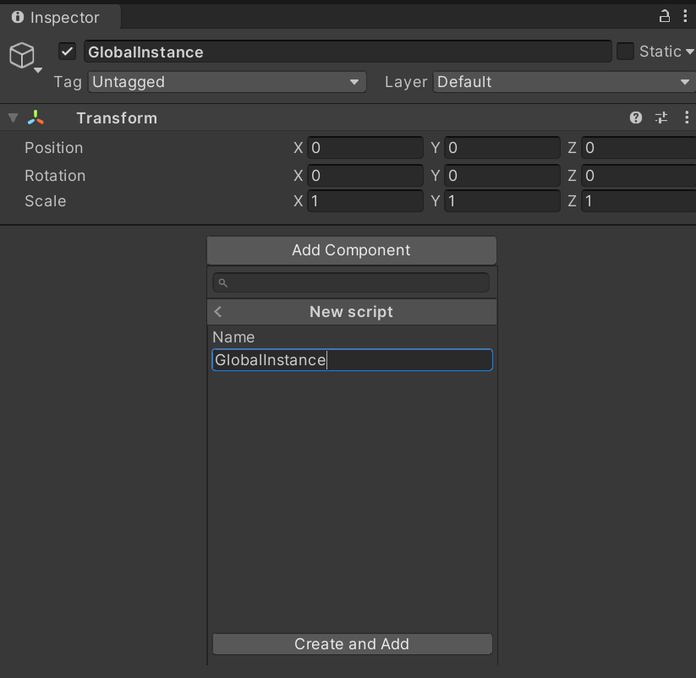
Task: Open the Layer dropdown showing Default
Action: click(563, 82)
